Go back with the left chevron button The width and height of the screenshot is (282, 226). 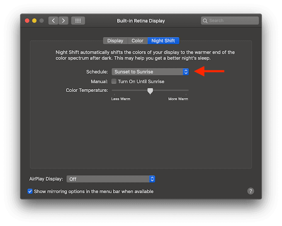coord(53,21)
